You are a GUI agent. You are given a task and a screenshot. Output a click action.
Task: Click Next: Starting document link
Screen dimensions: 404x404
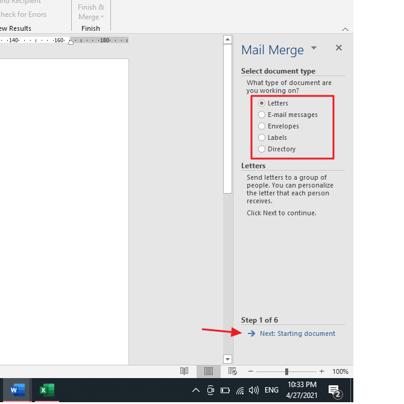[x=297, y=333]
